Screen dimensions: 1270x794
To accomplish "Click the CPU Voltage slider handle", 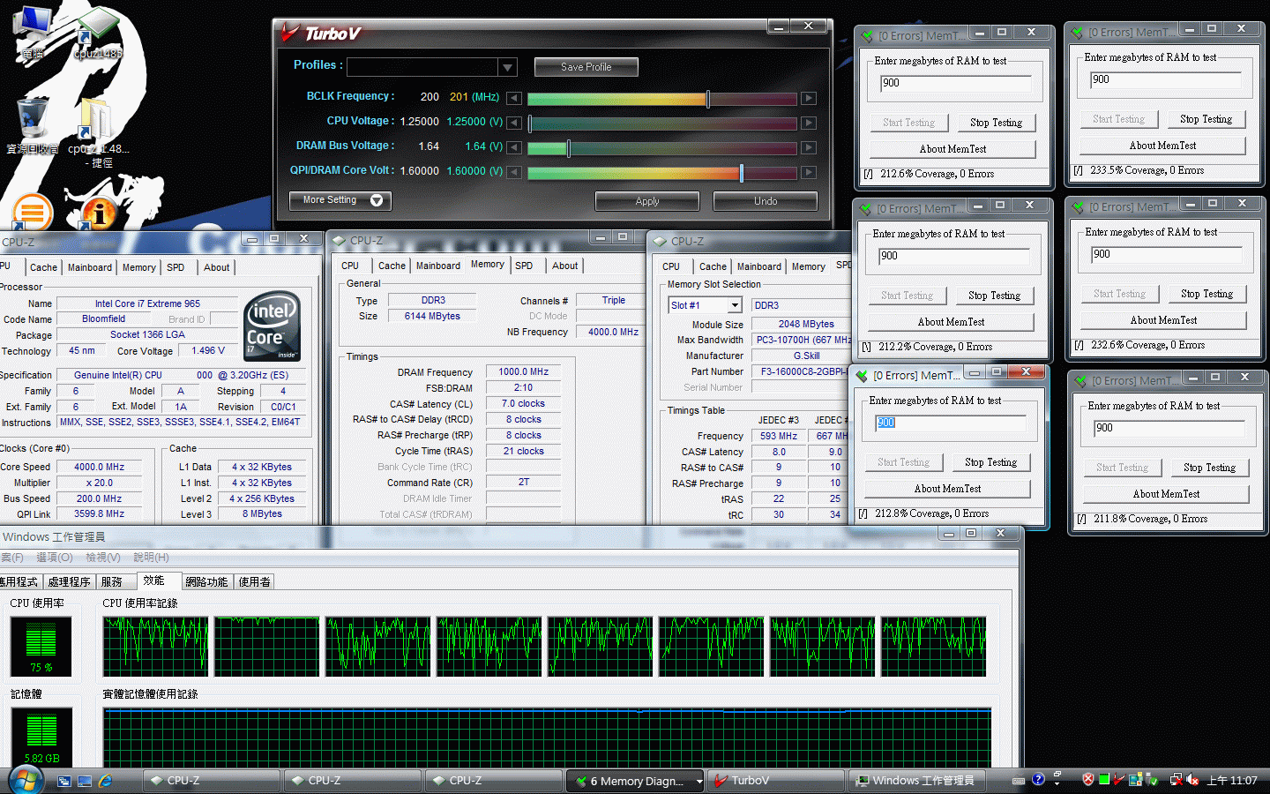I will click(530, 124).
